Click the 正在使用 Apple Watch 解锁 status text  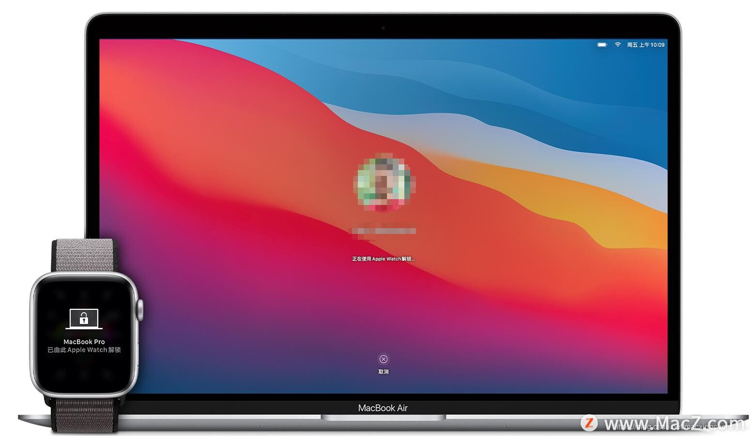pos(383,259)
